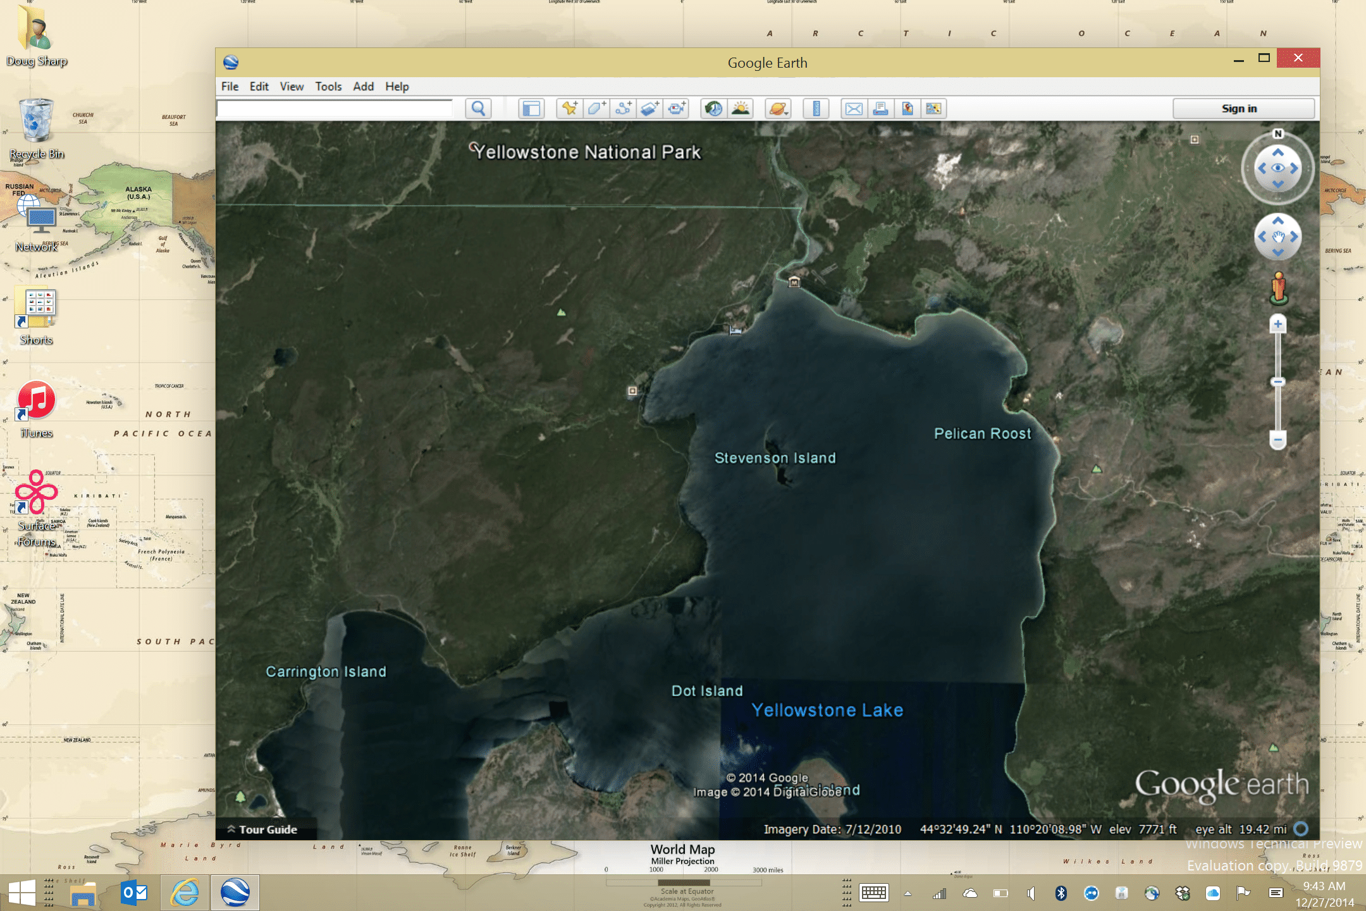
Task: Click the Yellowstone National Park label
Action: 588,152
